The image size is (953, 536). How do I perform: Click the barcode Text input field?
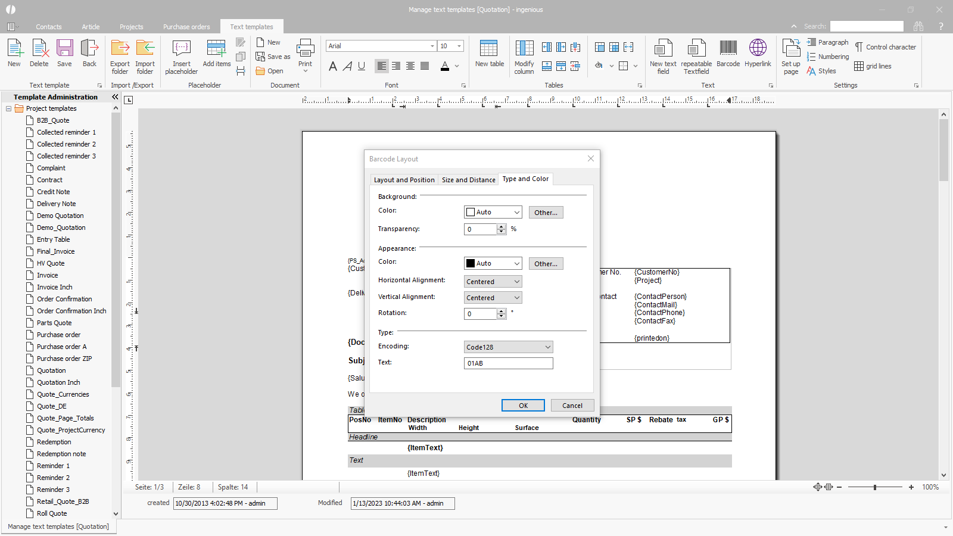click(x=508, y=363)
